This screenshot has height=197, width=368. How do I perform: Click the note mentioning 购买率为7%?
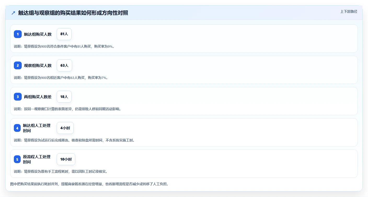(61, 78)
